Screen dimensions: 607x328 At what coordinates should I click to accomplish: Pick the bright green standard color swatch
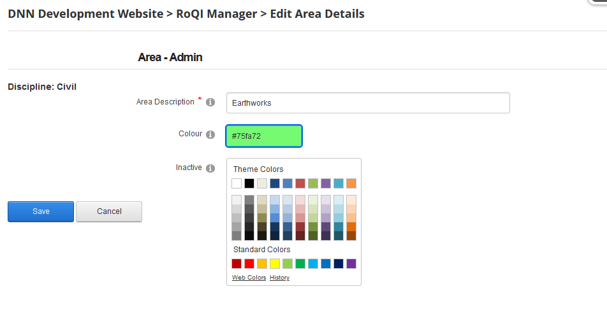pyautogui.click(x=300, y=264)
